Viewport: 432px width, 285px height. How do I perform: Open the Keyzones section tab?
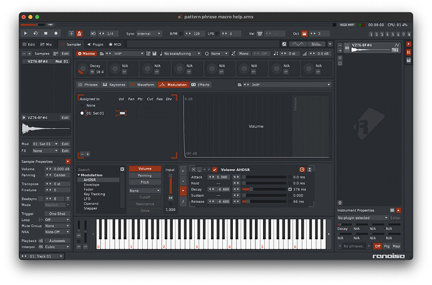click(x=114, y=85)
